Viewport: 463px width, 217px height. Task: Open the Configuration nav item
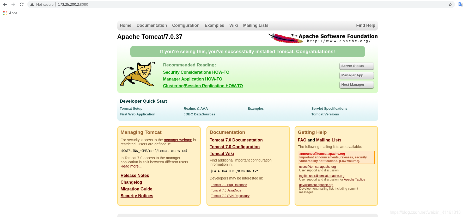point(186,25)
